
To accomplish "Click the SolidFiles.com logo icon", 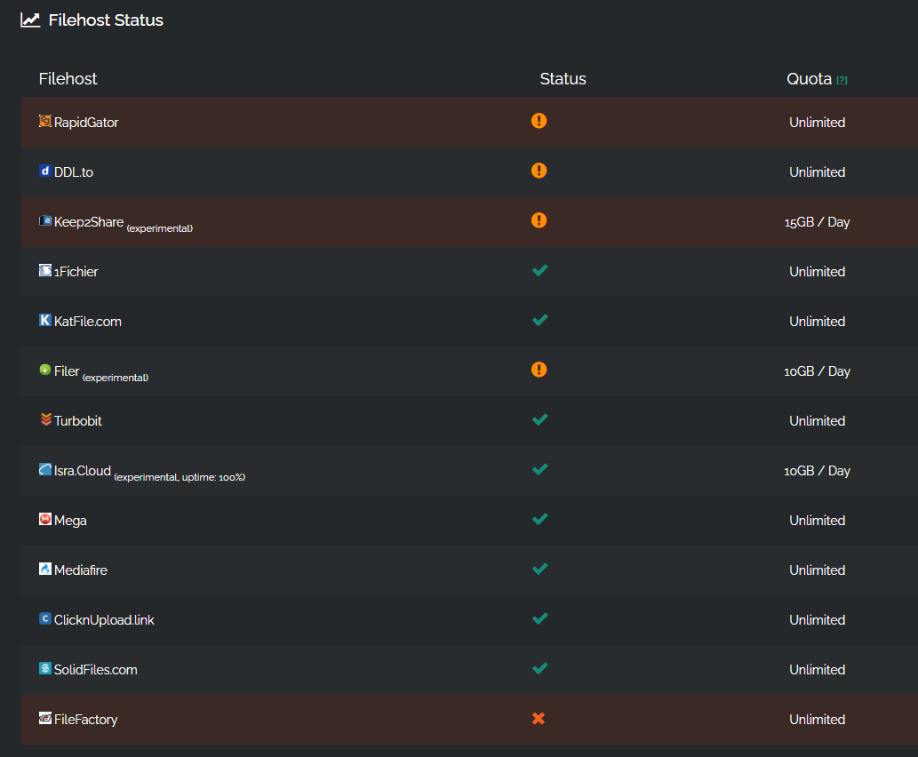I will coord(45,668).
